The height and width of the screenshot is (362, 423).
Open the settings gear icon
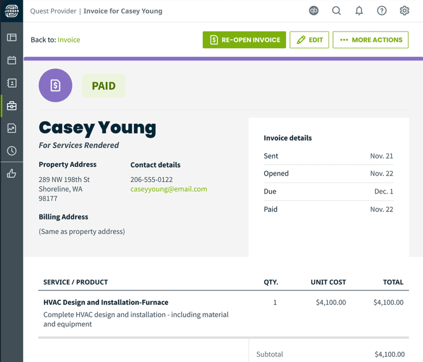[404, 11]
